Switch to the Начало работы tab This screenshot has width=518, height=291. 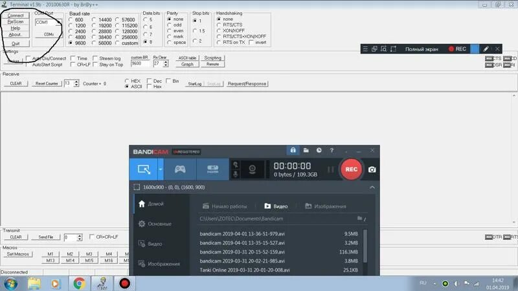coord(225,206)
